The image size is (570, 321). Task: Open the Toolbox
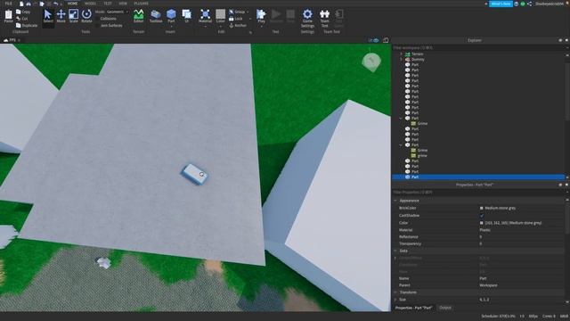156,16
